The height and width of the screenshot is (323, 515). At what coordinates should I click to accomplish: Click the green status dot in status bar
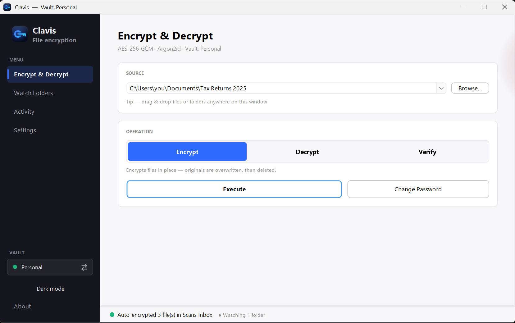point(112,315)
